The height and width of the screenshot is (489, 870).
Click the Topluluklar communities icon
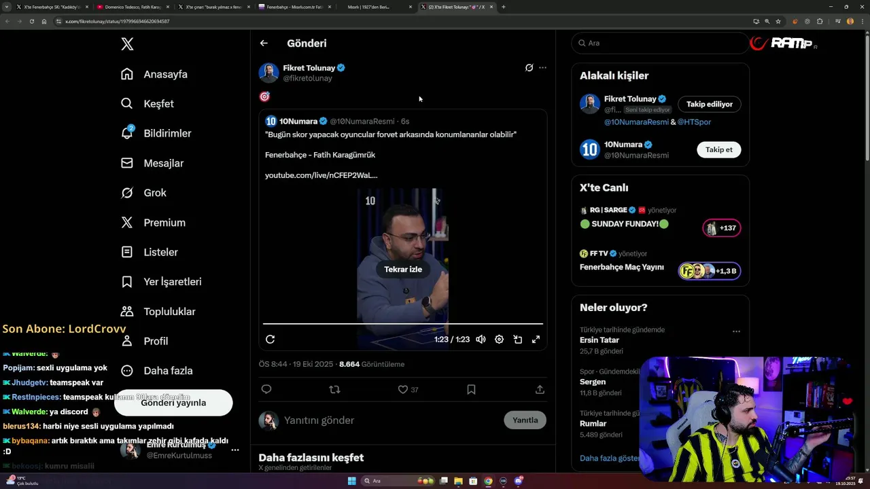[127, 311]
